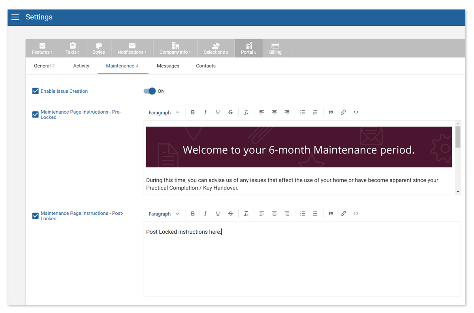This screenshot has height=313, width=474.
Task: Insert a link in the Post-Locked editor
Action: click(x=343, y=214)
